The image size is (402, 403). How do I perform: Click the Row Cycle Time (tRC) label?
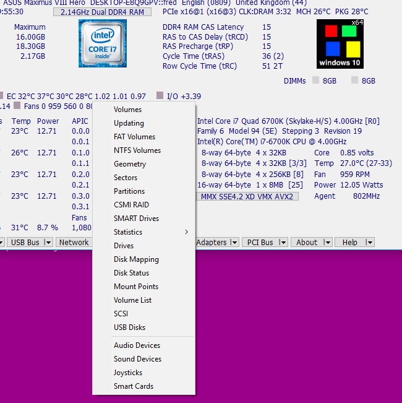pos(200,66)
